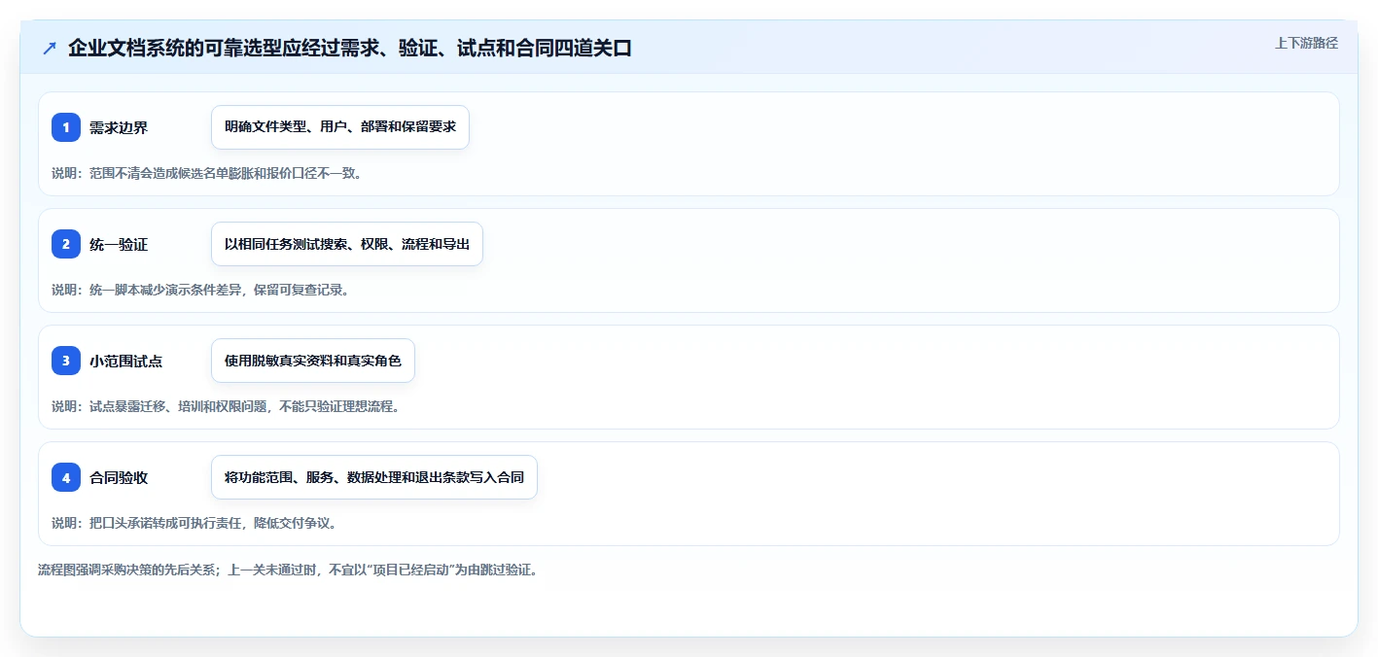This screenshot has width=1378, height=657.
Task: Click the 小范围试点 step label
Action: pyautogui.click(x=126, y=361)
